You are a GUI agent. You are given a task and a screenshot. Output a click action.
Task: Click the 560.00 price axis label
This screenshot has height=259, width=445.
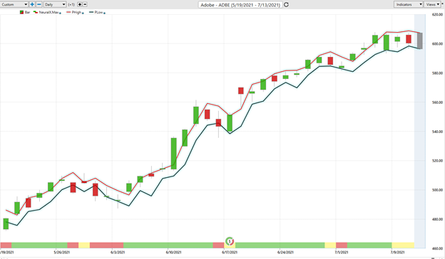[x=437, y=102]
